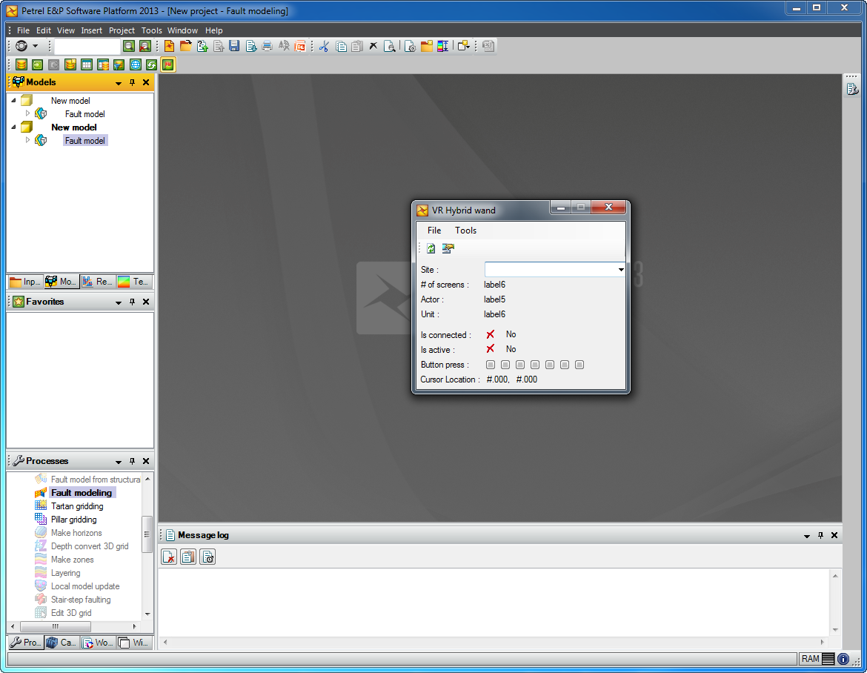The width and height of the screenshot is (867, 673).
Task: Click the rainbow color scale toolbar icon
Action: (443, 46)
